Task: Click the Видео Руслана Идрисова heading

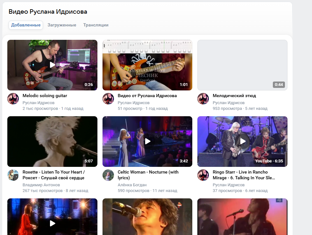Action: 48,12
